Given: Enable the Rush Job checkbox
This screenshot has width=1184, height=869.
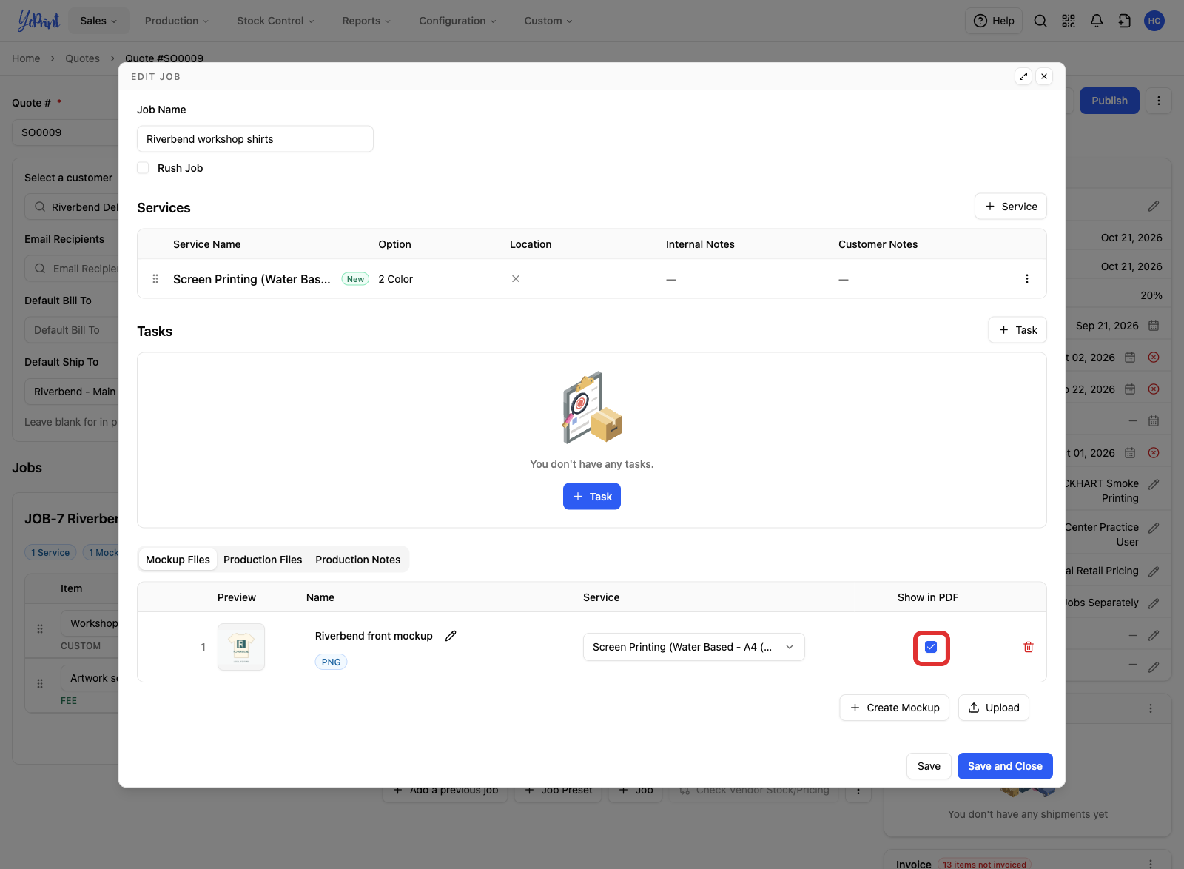Looking at the screenshot, I should coord(143,168).
